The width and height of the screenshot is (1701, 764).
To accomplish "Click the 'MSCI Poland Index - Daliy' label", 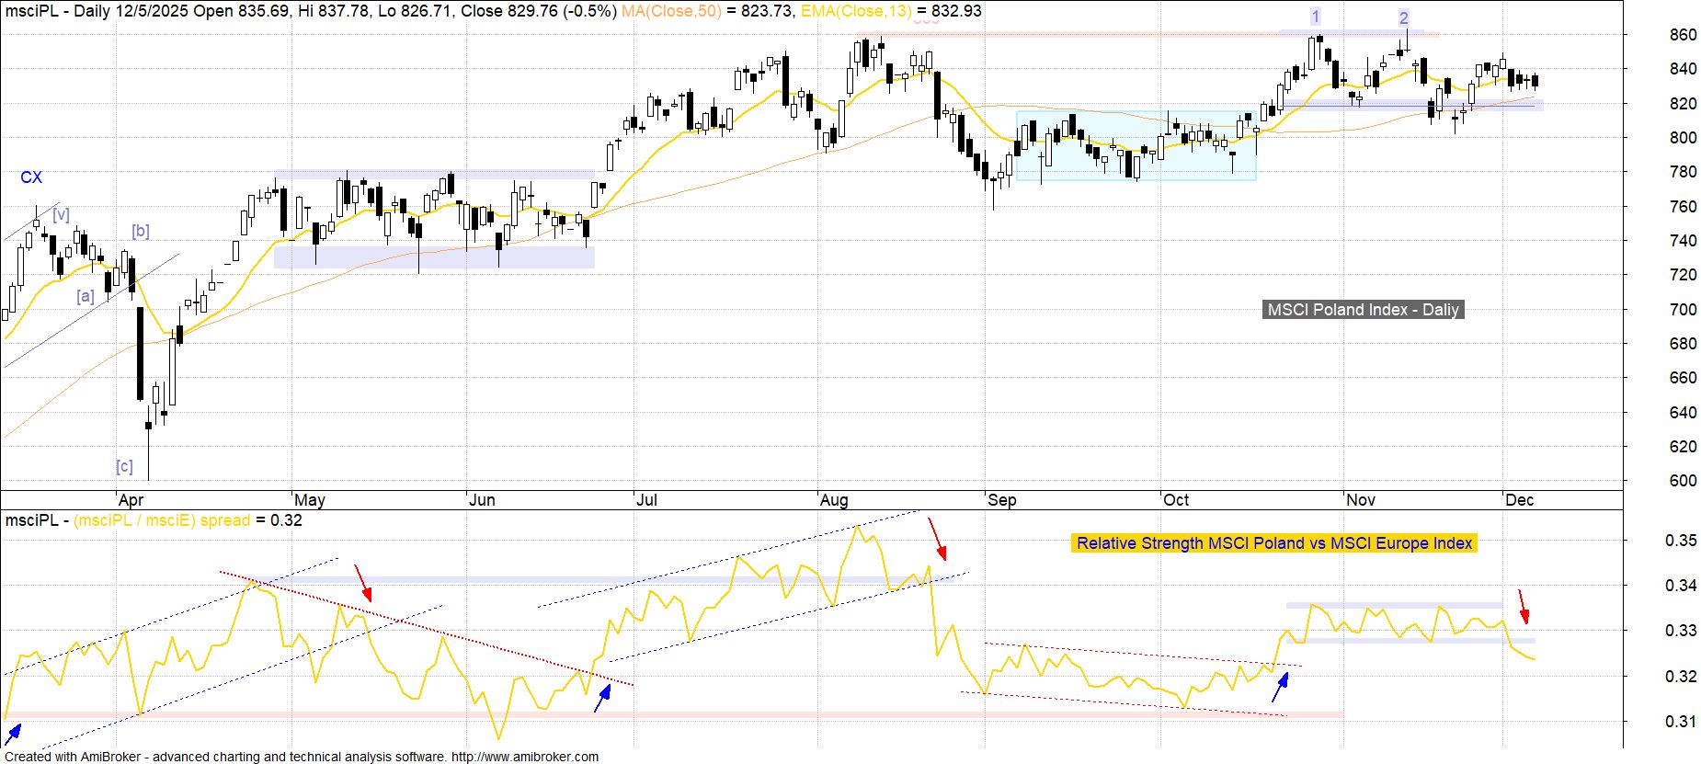I will click(1363, 310).
